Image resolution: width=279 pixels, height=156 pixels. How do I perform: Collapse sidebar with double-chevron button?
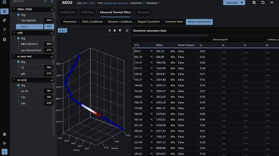click(x=4, y=152)
